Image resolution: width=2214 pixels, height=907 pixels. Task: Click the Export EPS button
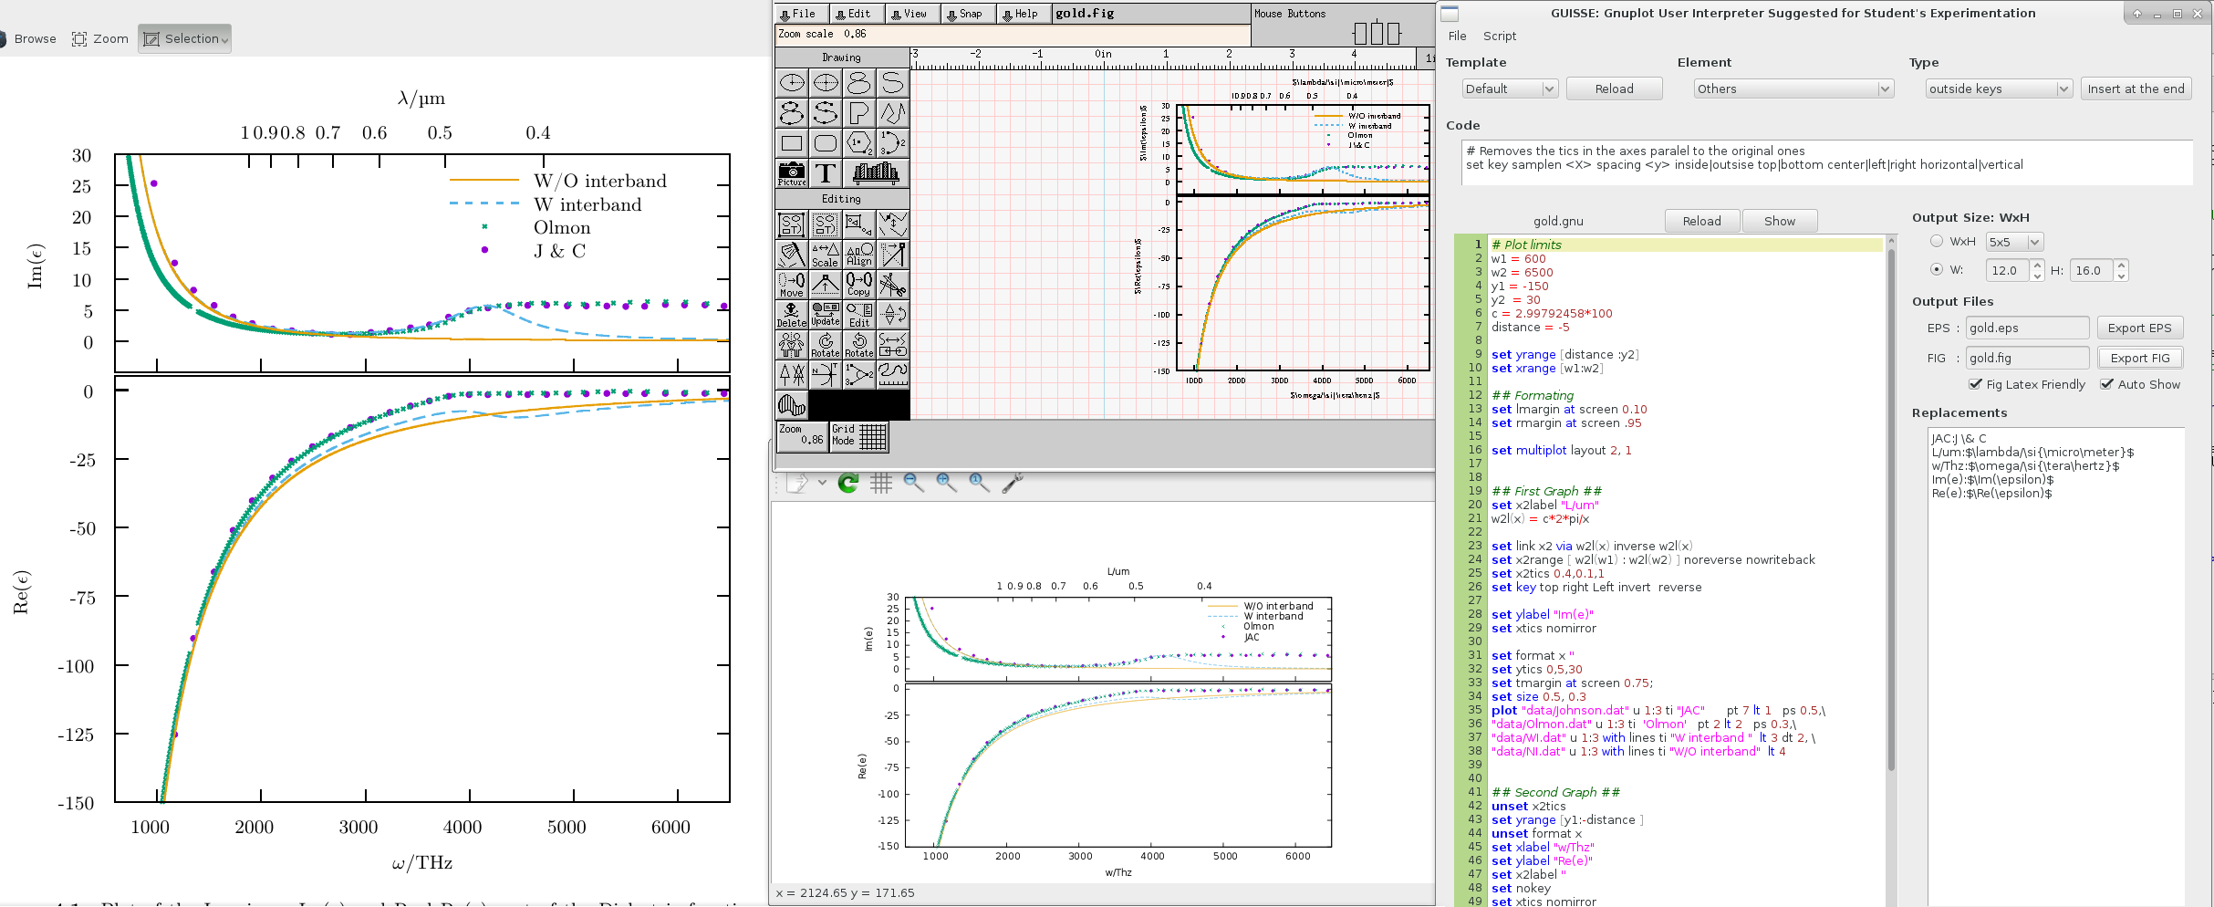2139,328
